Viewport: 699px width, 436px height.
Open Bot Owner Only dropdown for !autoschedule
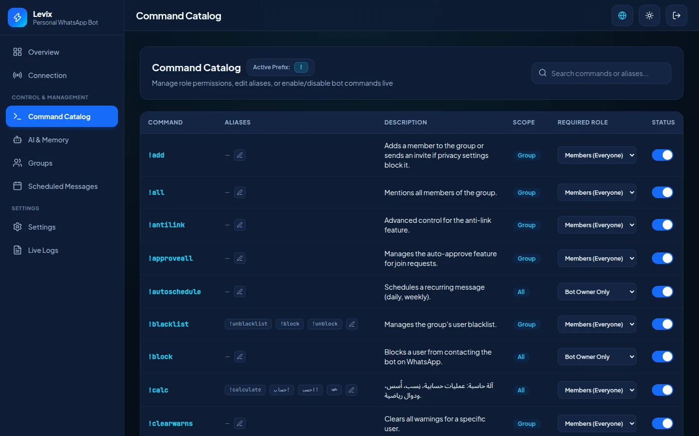[x=597, y=292]
